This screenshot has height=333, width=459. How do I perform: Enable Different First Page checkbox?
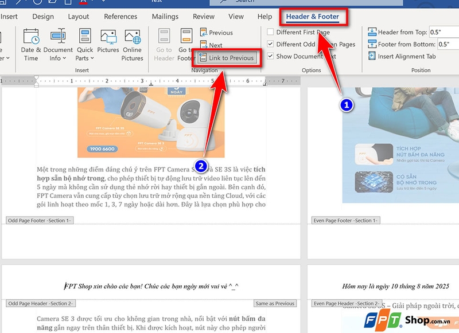click(x=271, y=32)
